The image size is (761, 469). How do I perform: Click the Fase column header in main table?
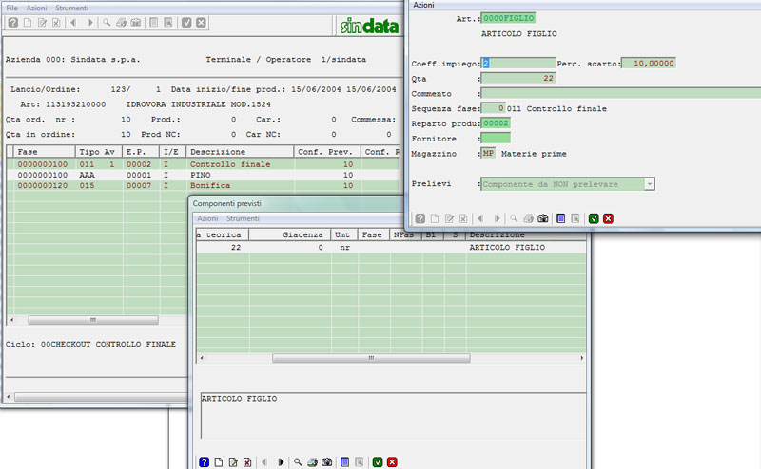pyautogui.click(x=44, y=152)
